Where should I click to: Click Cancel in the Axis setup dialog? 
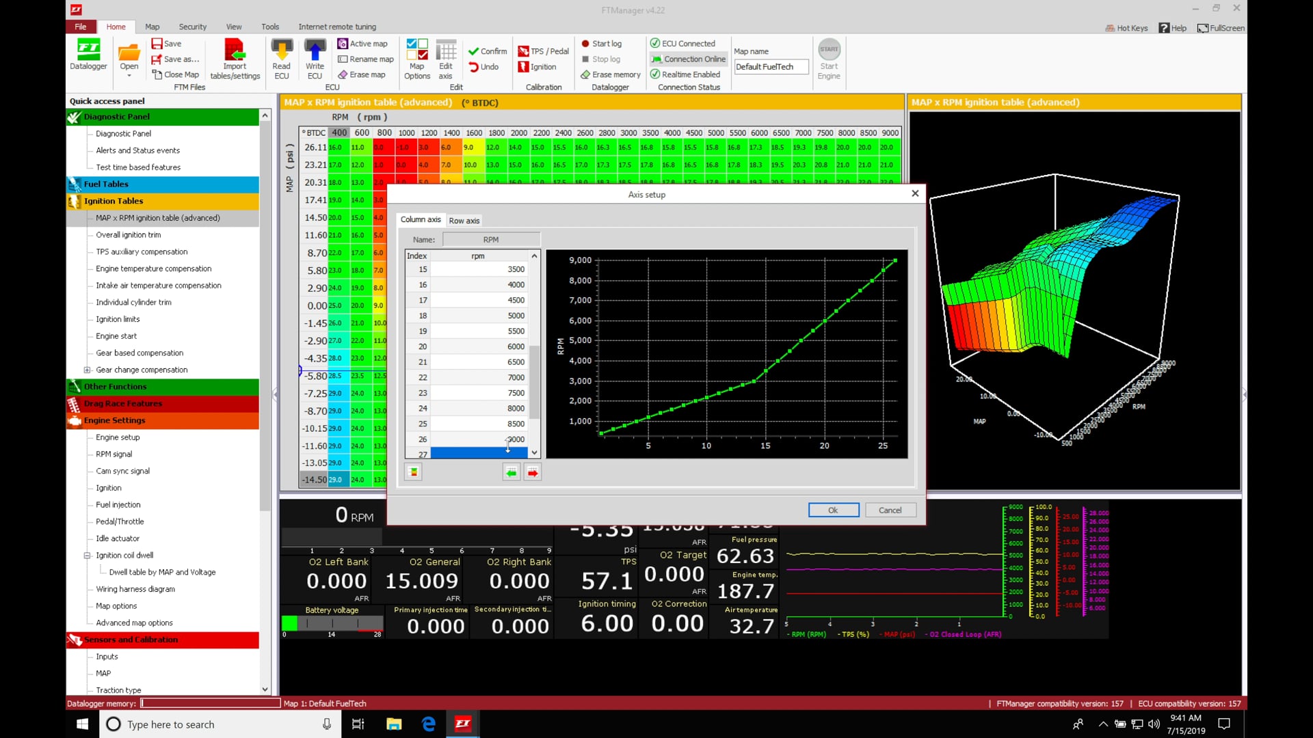pos(890,510)
